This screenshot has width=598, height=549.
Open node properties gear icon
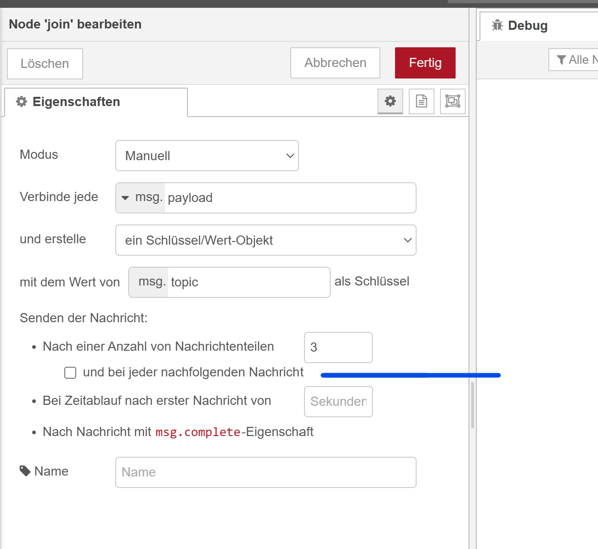(390, 101)
